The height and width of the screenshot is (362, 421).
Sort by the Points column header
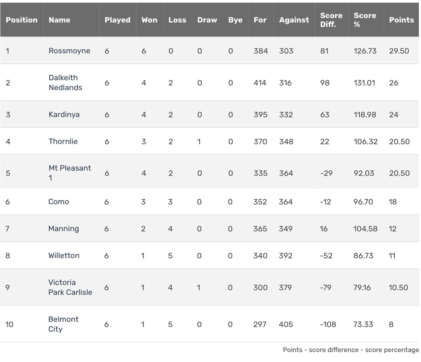pyautogui.click(x=402, y=20)
